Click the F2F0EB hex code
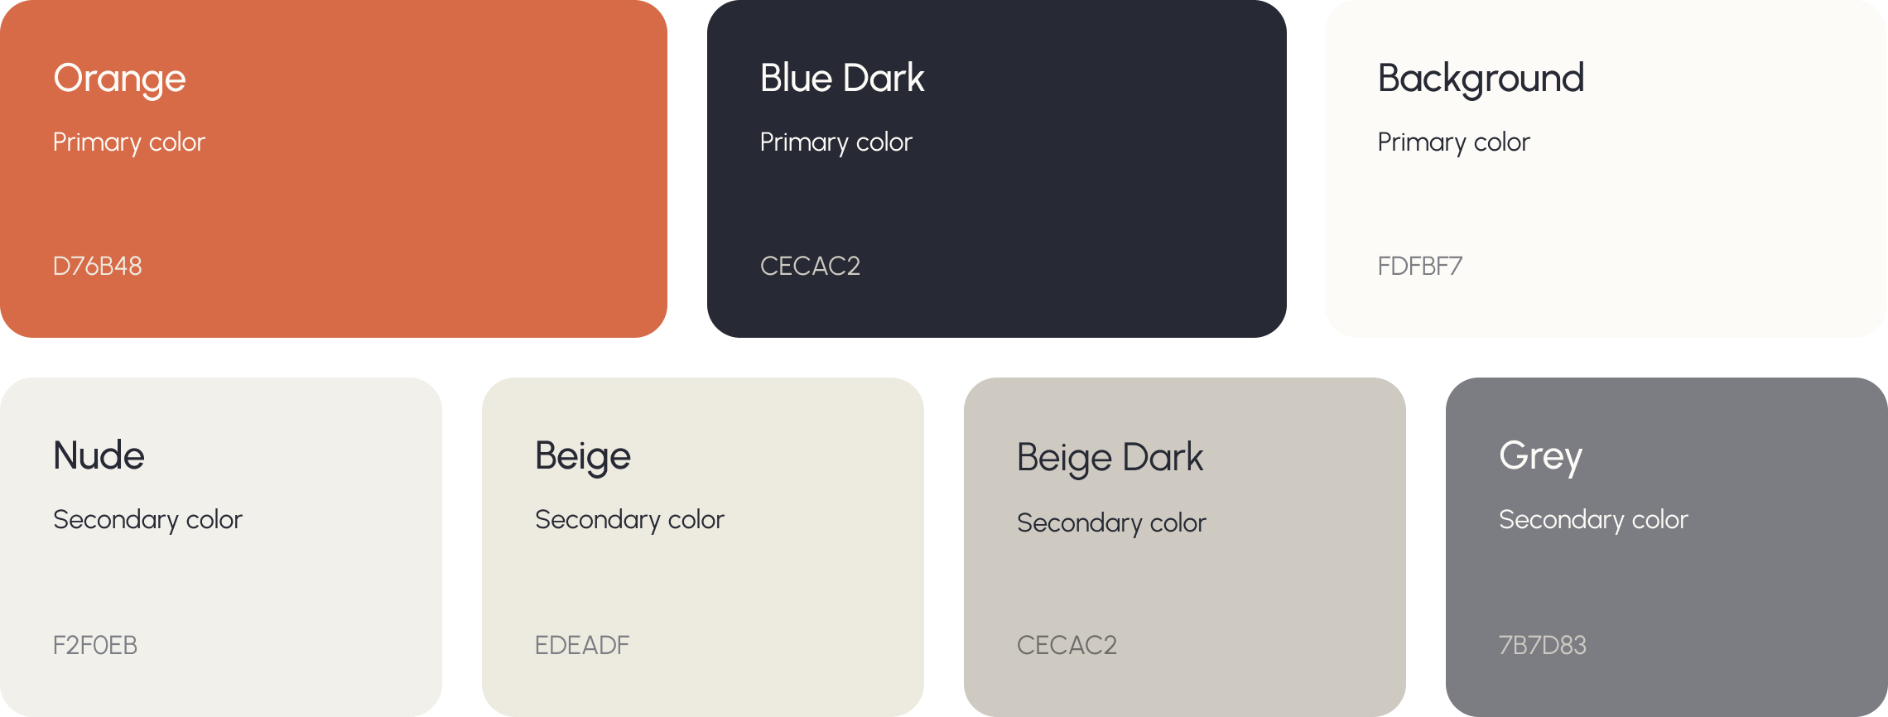Viewport: 1888px width, 717px height. [95, 645]
